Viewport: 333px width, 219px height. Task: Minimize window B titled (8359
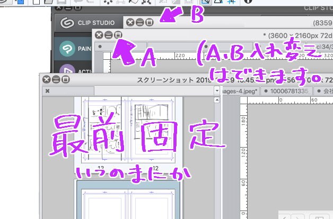click(x=140, y=22)
